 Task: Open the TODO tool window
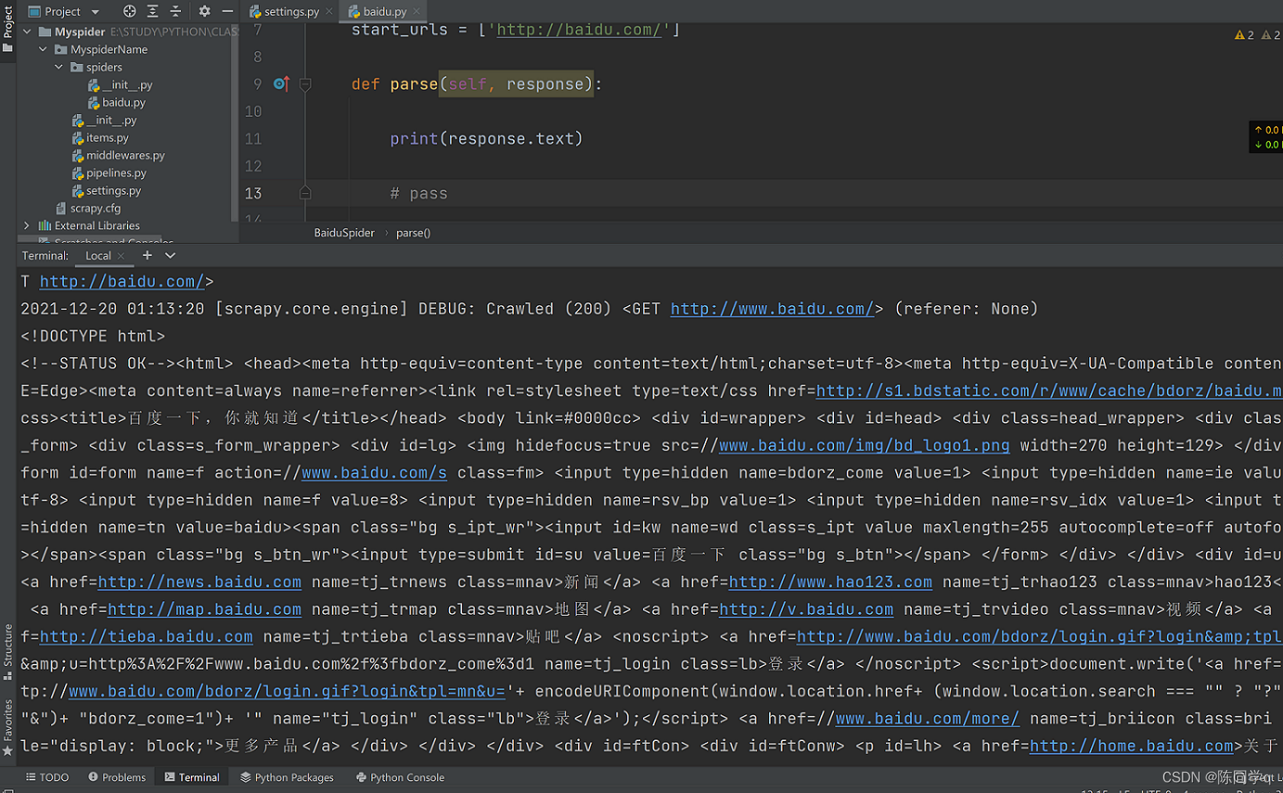47,777
